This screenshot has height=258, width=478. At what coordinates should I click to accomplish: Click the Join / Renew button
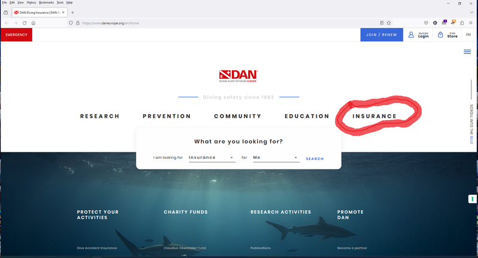[x=381, y=35]
